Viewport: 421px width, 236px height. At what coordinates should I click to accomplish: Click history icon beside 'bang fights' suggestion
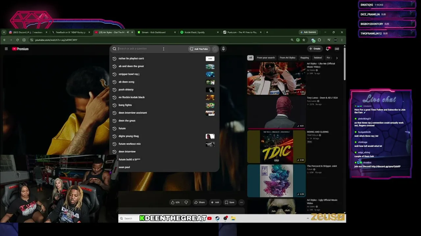click(114, 105)
